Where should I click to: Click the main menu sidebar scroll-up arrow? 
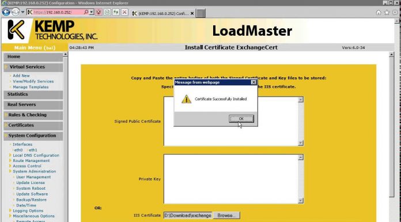click(x=65, y=54)
